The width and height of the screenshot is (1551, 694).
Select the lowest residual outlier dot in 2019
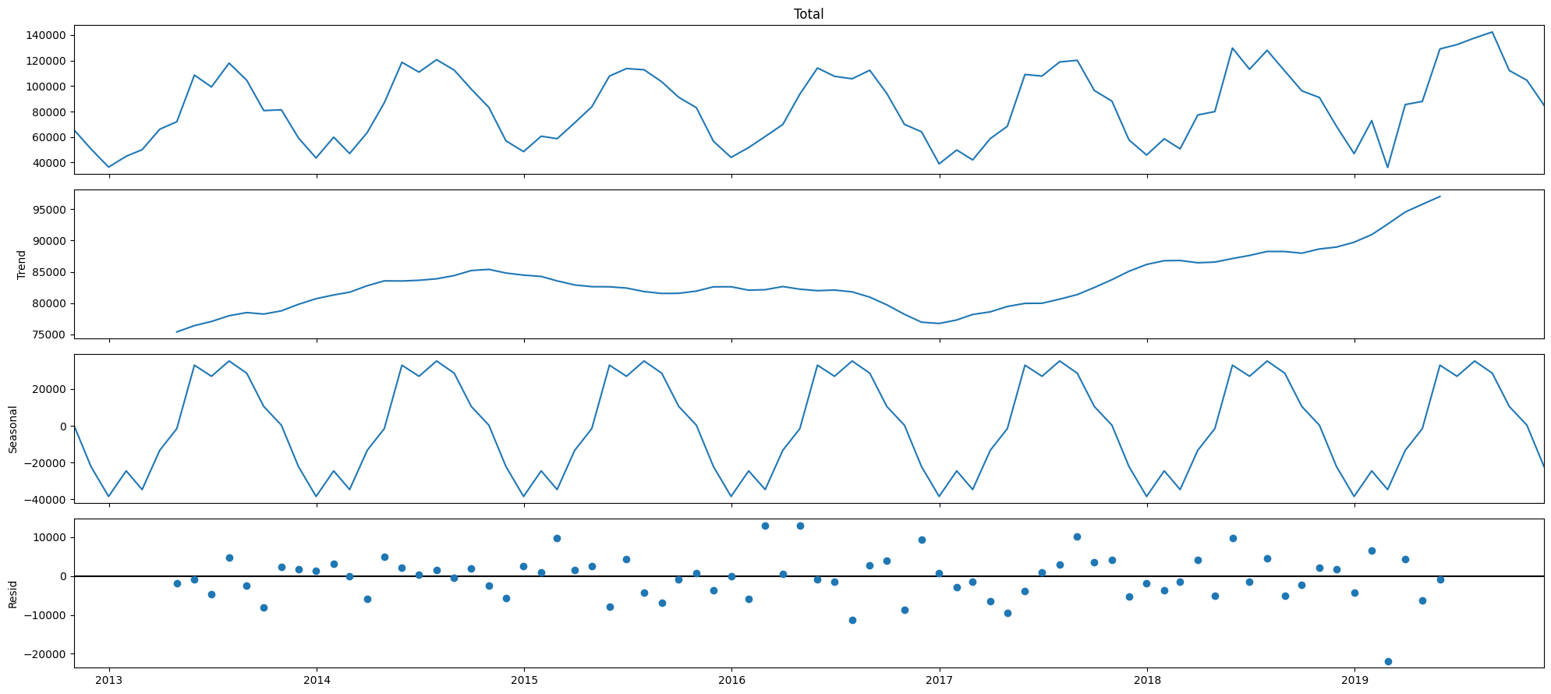1388,661
